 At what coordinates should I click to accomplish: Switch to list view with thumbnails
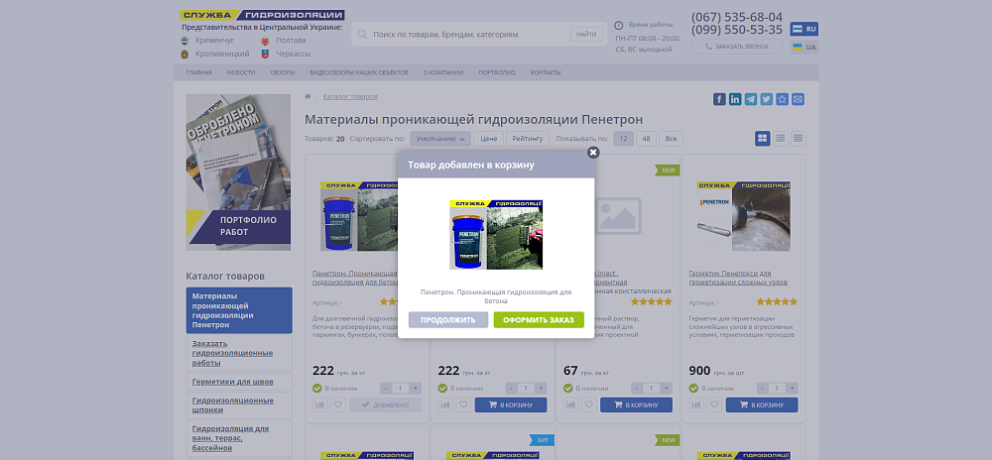coord(781,139)
